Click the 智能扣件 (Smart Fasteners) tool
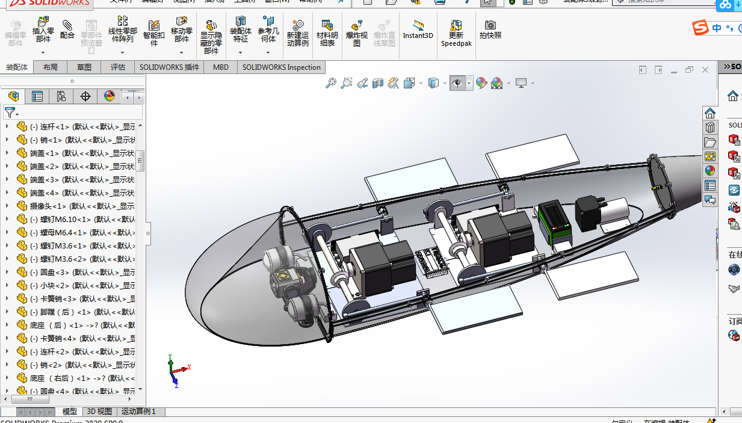Viewport: 742px width, 423px height. pos(153,32)
